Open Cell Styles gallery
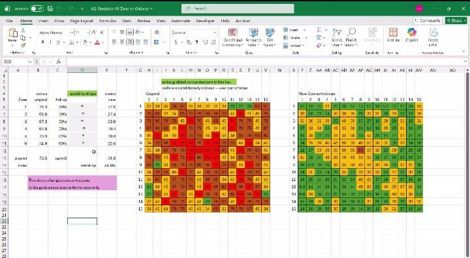This screenshot has height=258, width=470. pyautogui.click(x=270, y=37)
